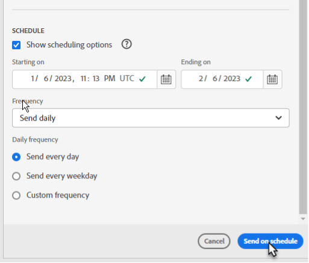Click Cancel button
The height and width of the screenshot is (263, 309).
214,241
